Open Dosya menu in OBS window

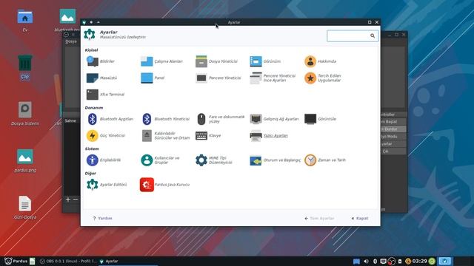coord(71,41)
